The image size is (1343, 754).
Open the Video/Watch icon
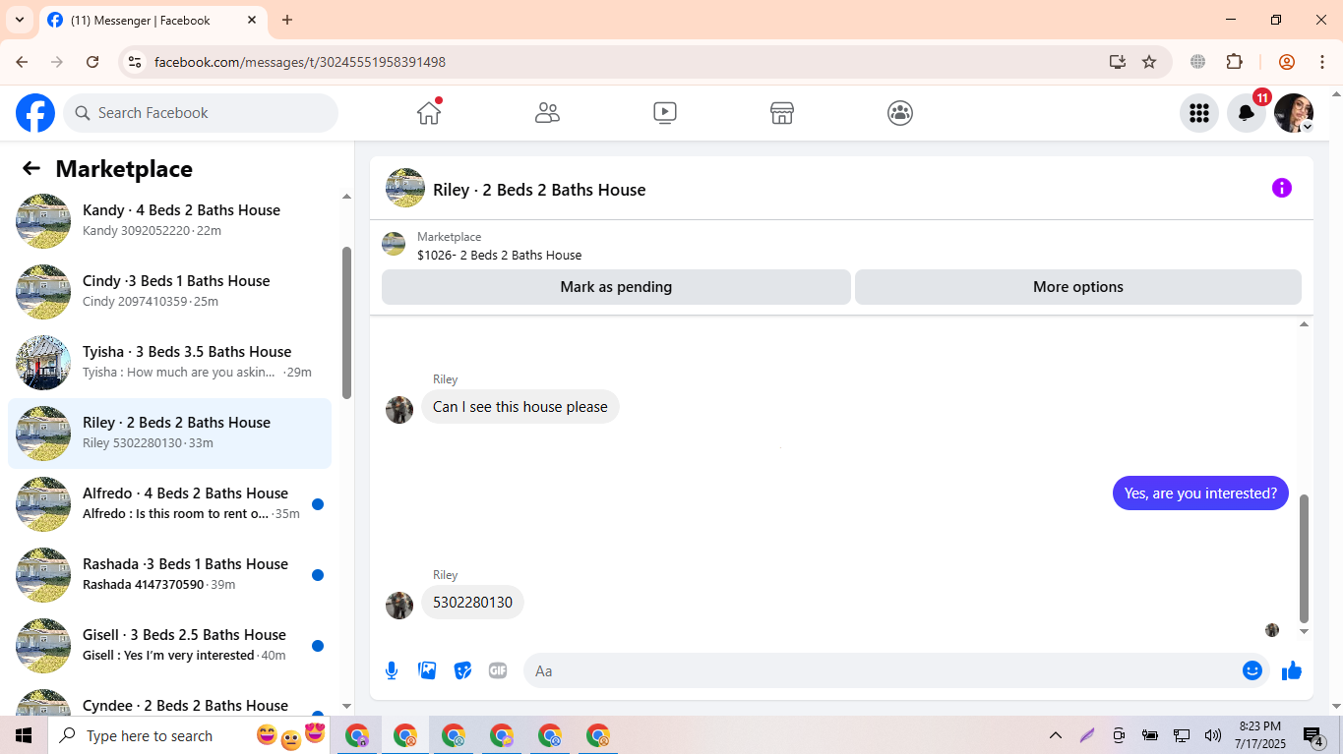pos(665,113)
